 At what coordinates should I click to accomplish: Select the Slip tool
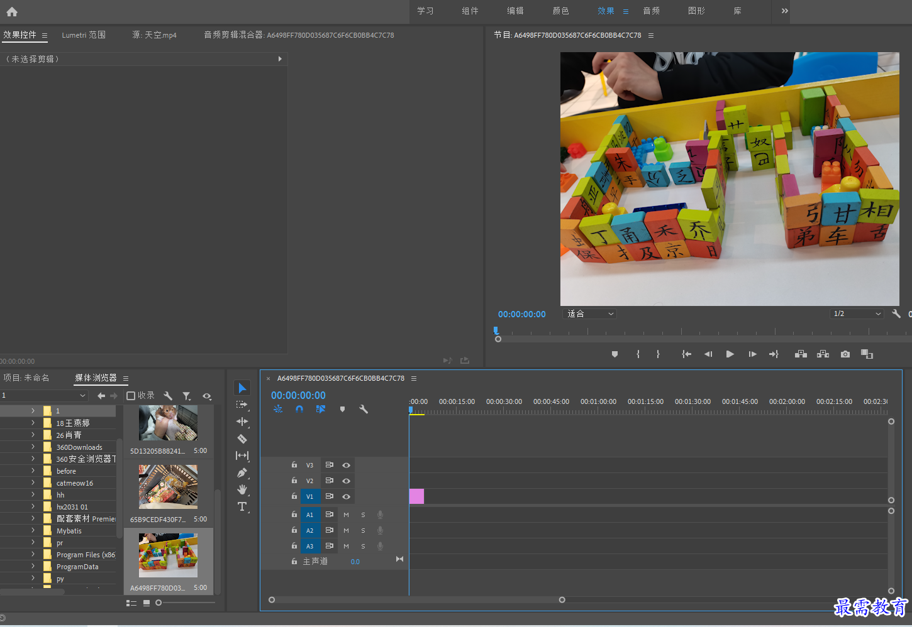tap(242, 455)
